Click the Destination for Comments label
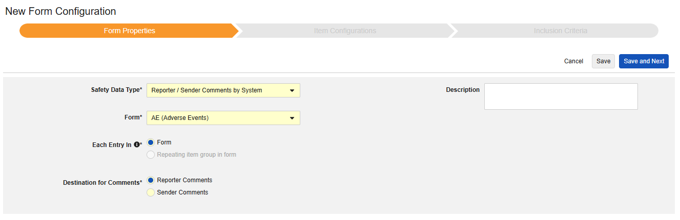 [101, 183]
